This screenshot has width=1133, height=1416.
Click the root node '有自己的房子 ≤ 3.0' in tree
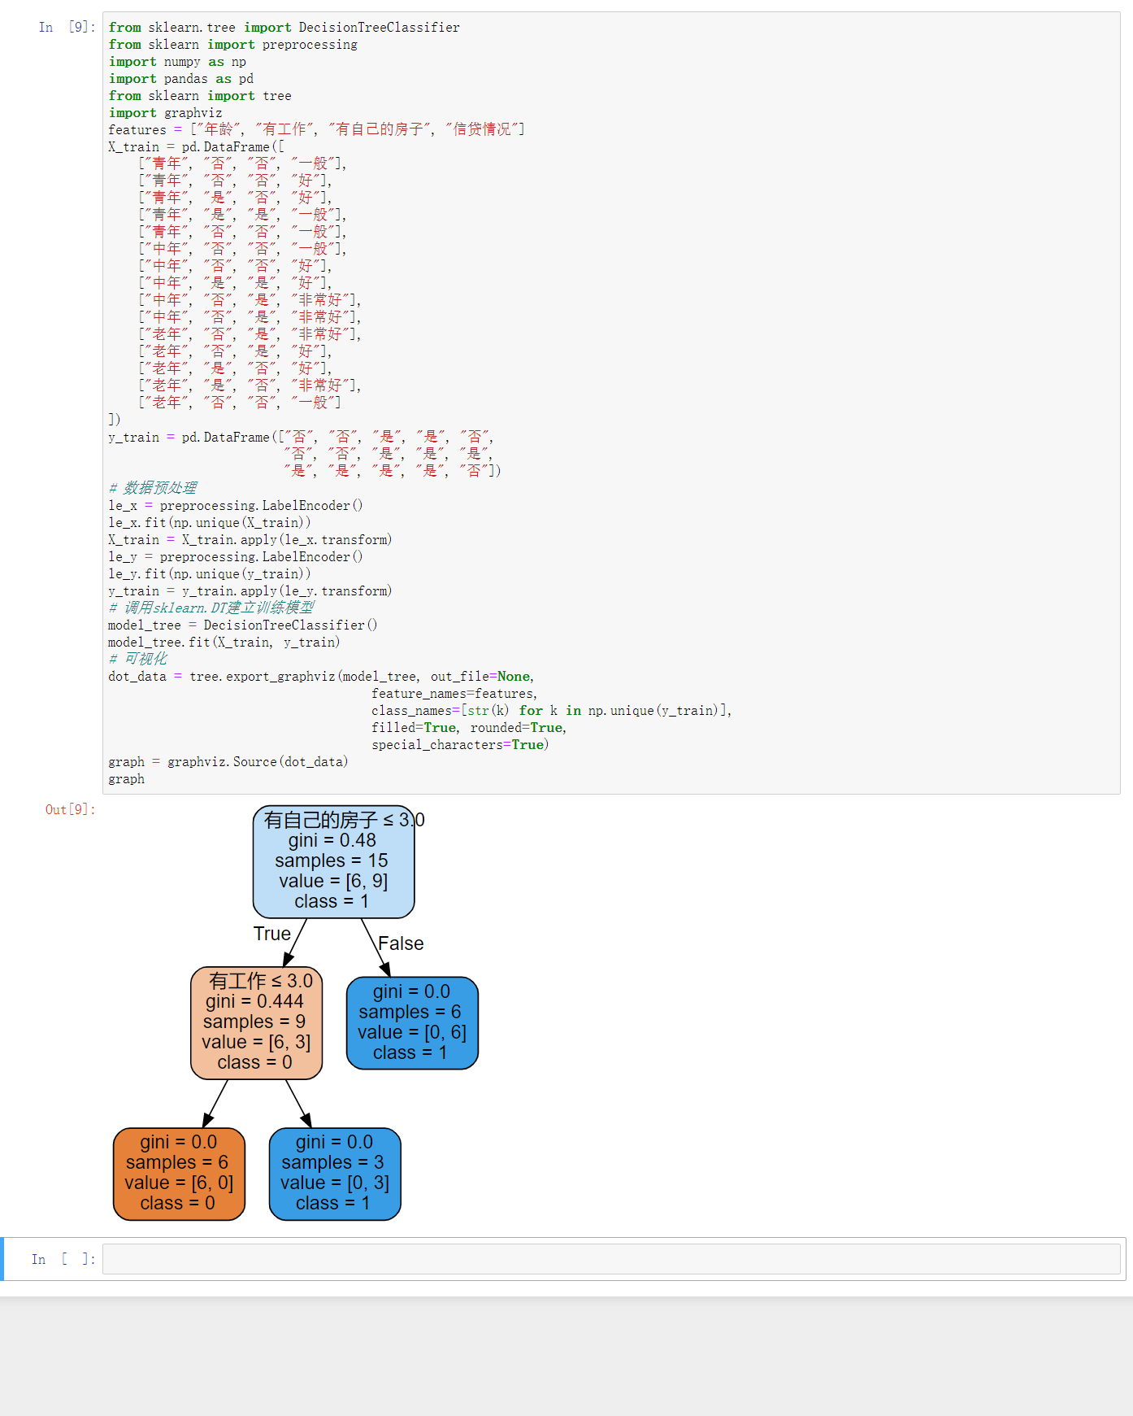tap(334, 862)
